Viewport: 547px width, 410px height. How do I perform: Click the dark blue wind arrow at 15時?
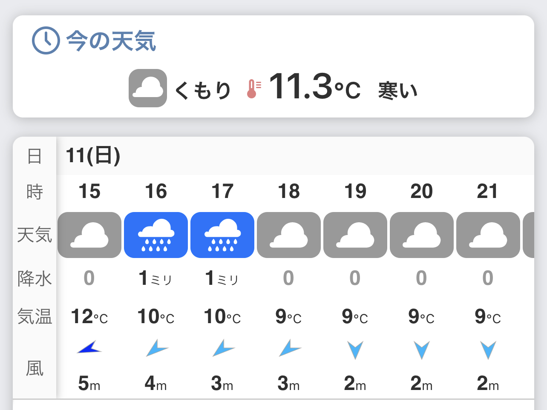coord(89,348)
